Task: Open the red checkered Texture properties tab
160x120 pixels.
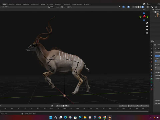Action: pyautogui.click(x=152, y=89)
